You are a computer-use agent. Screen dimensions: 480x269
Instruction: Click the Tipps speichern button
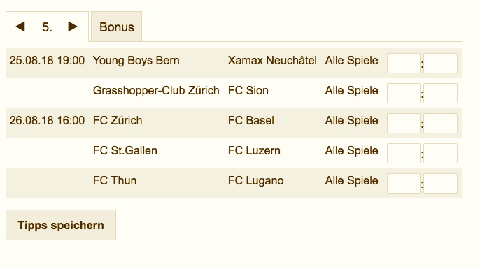[61, 225]
